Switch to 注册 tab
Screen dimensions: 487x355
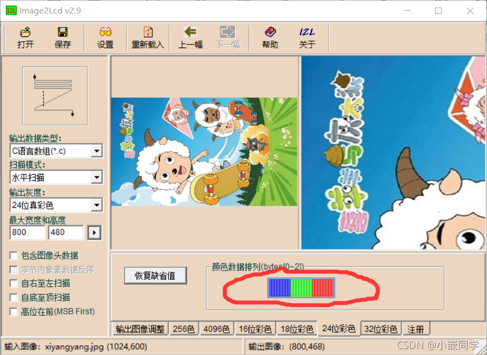tap(416, 329)
